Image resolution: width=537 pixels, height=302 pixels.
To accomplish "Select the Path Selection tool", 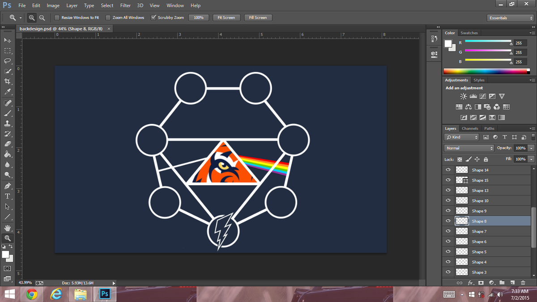I will [8, 206].
